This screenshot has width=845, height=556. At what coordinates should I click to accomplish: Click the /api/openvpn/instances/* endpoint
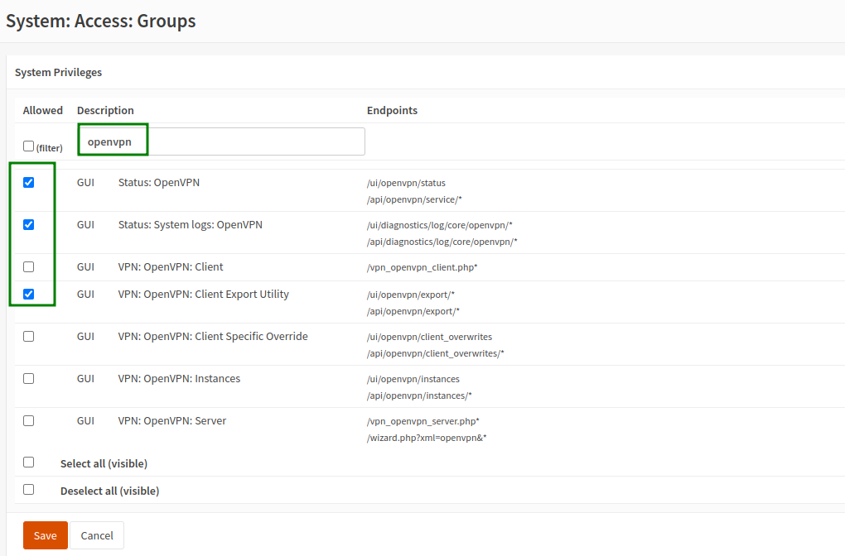[419, 395]
